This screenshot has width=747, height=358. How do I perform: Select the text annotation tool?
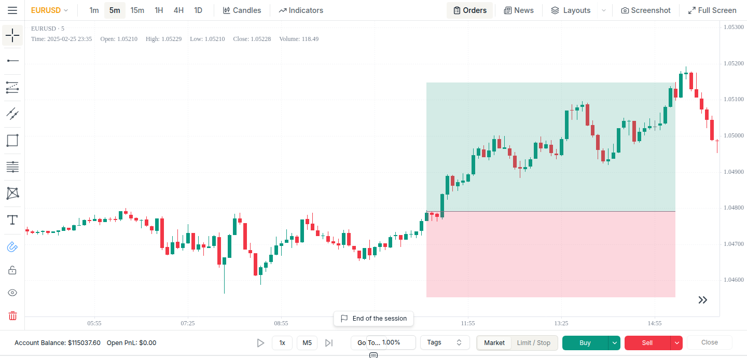pos(12,219)
